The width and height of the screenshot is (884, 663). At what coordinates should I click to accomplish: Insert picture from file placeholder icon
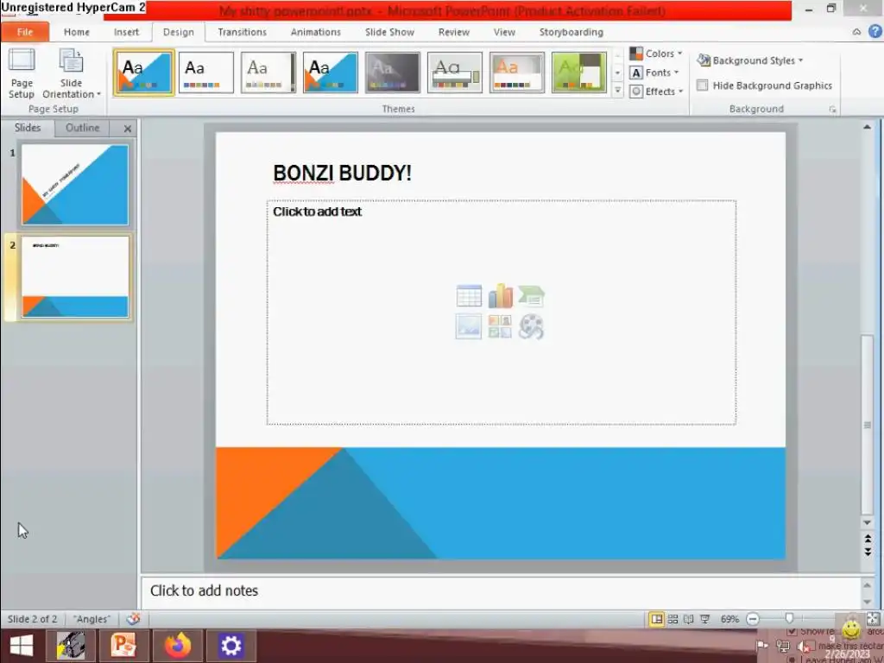(x=469, y=326)
